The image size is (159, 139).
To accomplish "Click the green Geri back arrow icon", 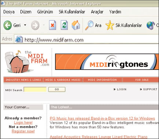I will point(8,25).
